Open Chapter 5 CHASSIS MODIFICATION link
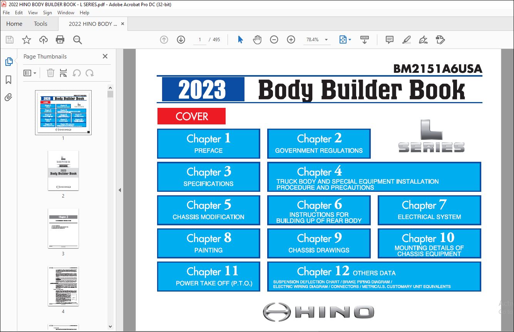This screenshot has height=332, width=514. coord(209,210)
